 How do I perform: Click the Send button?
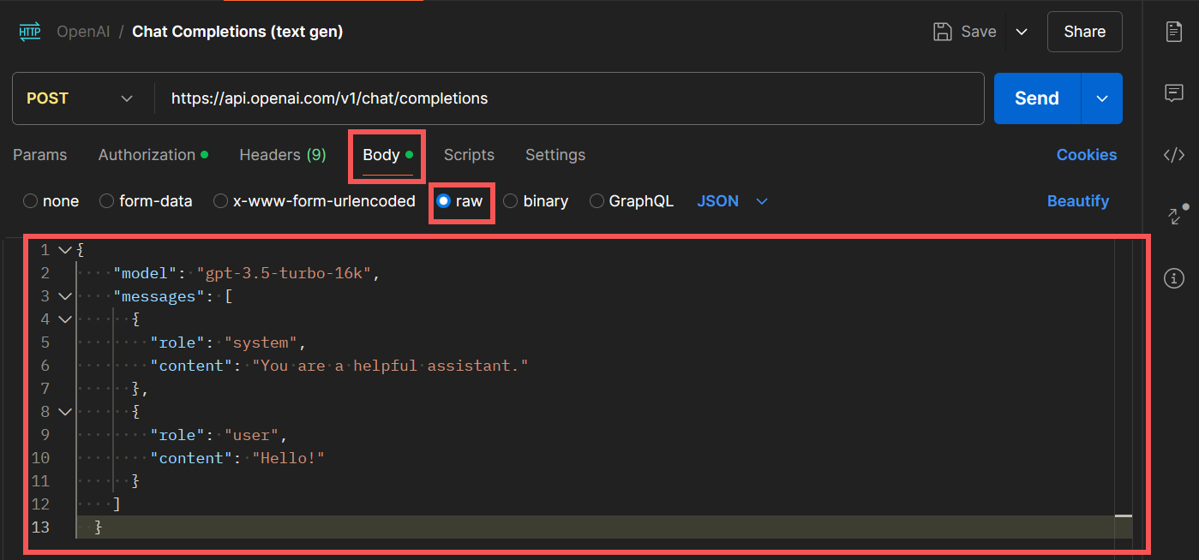[1037, 98]
